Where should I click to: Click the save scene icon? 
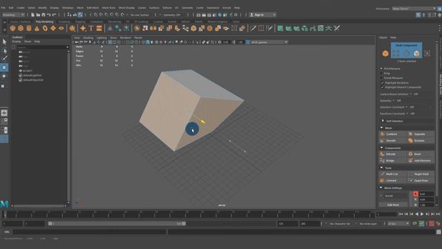pos(44,15)
